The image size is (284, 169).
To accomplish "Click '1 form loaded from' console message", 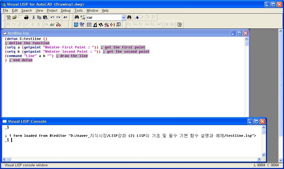I will pos(28,136).
